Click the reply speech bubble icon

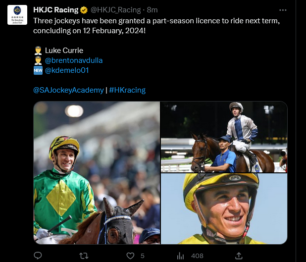[38, 256]
